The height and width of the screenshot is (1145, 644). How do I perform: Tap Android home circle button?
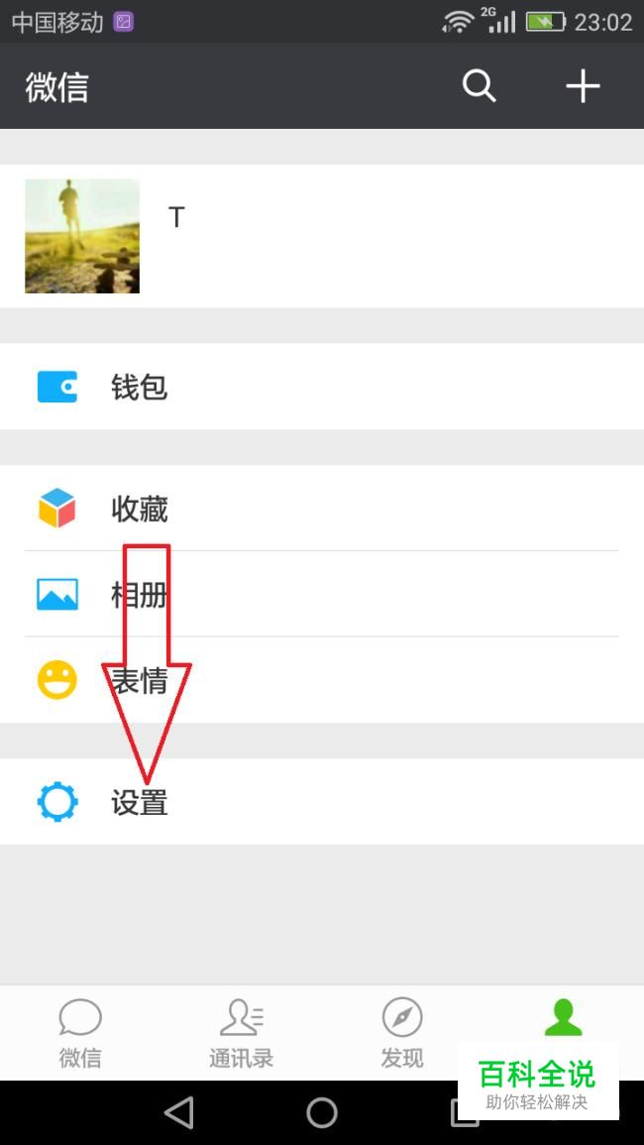tap(322, 1113)
